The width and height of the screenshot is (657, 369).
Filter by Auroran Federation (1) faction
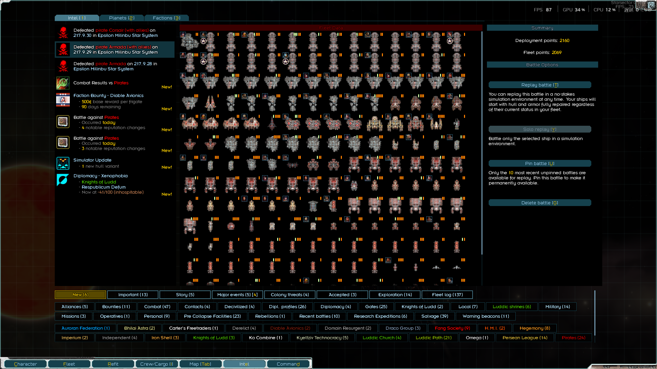click(86, 328)
